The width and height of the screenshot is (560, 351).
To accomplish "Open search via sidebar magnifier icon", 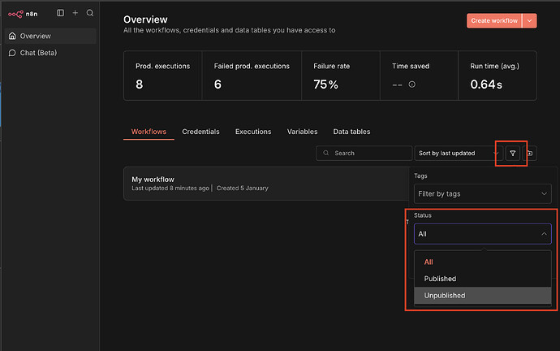I will point(89,13).
